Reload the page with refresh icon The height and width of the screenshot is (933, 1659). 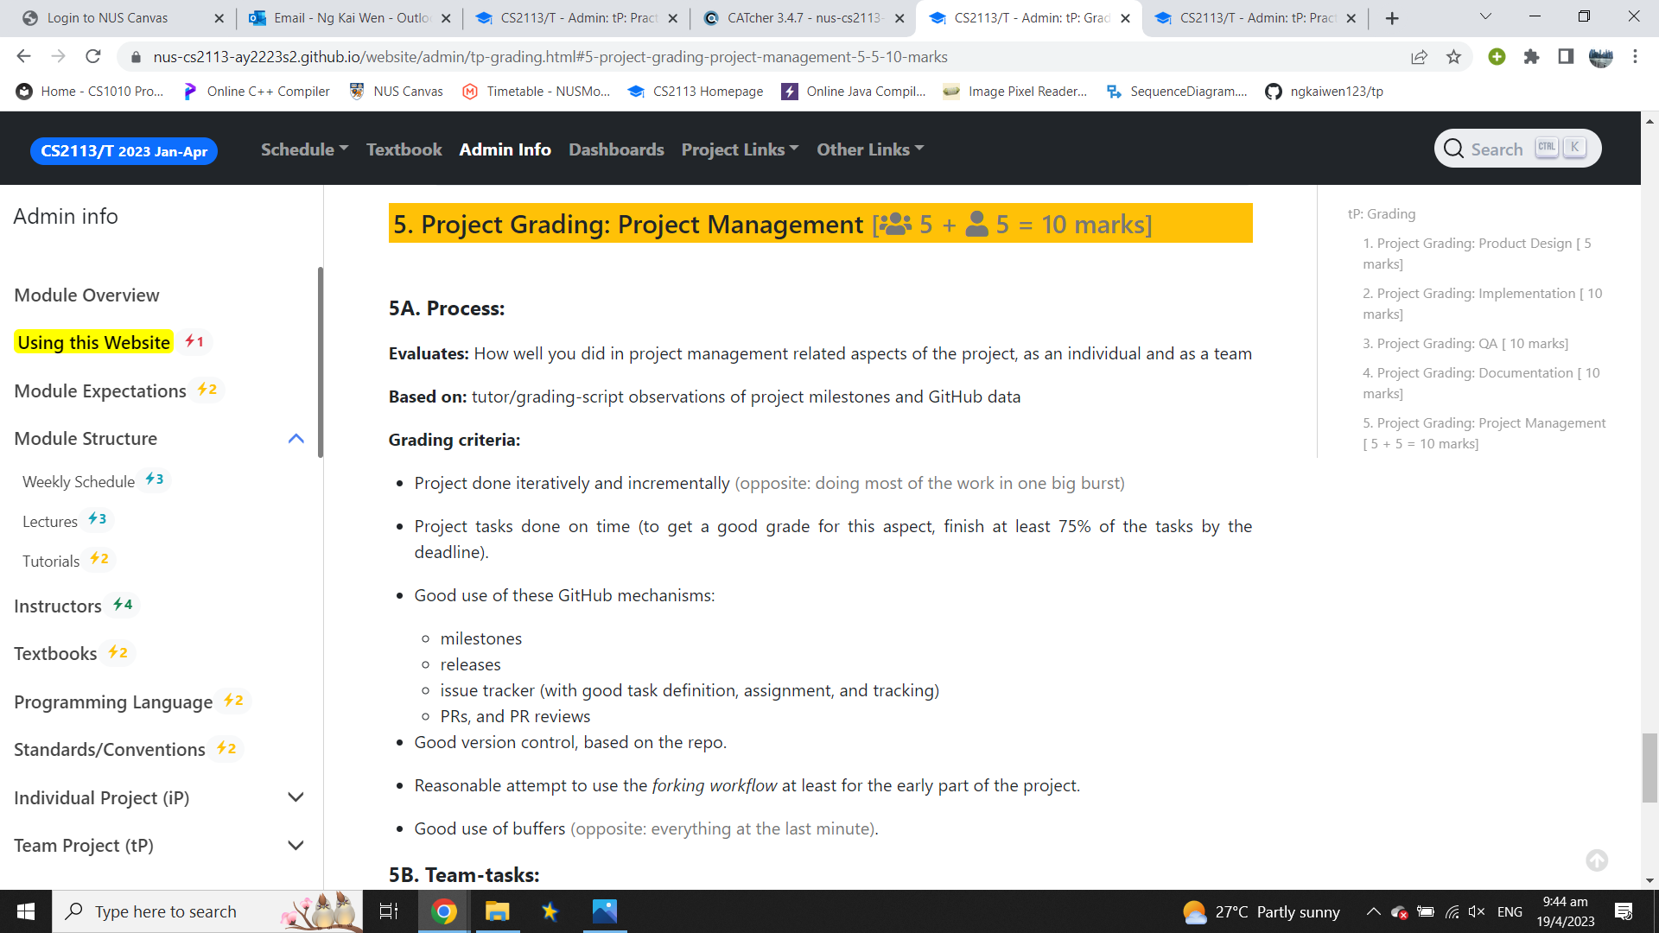click(93, 57)
